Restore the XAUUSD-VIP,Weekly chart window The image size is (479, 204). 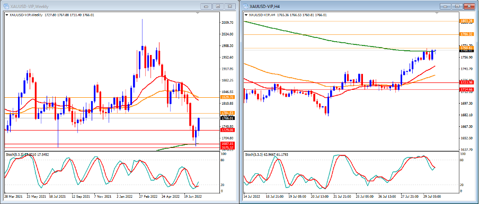point(218,6)
